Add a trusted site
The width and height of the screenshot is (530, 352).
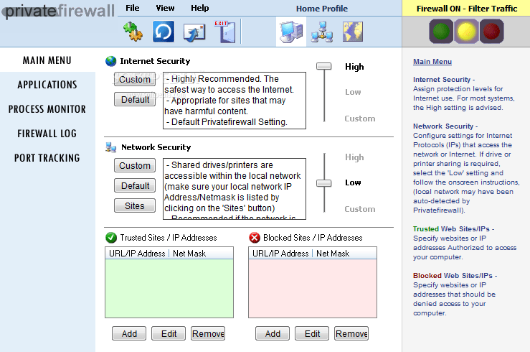coord(129,333)
